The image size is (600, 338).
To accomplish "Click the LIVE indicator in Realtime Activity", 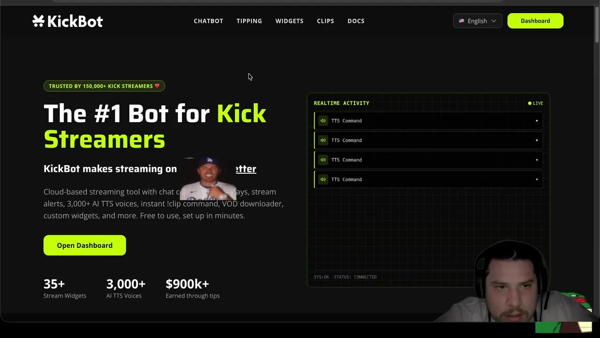I will click(x=535, y=103).
